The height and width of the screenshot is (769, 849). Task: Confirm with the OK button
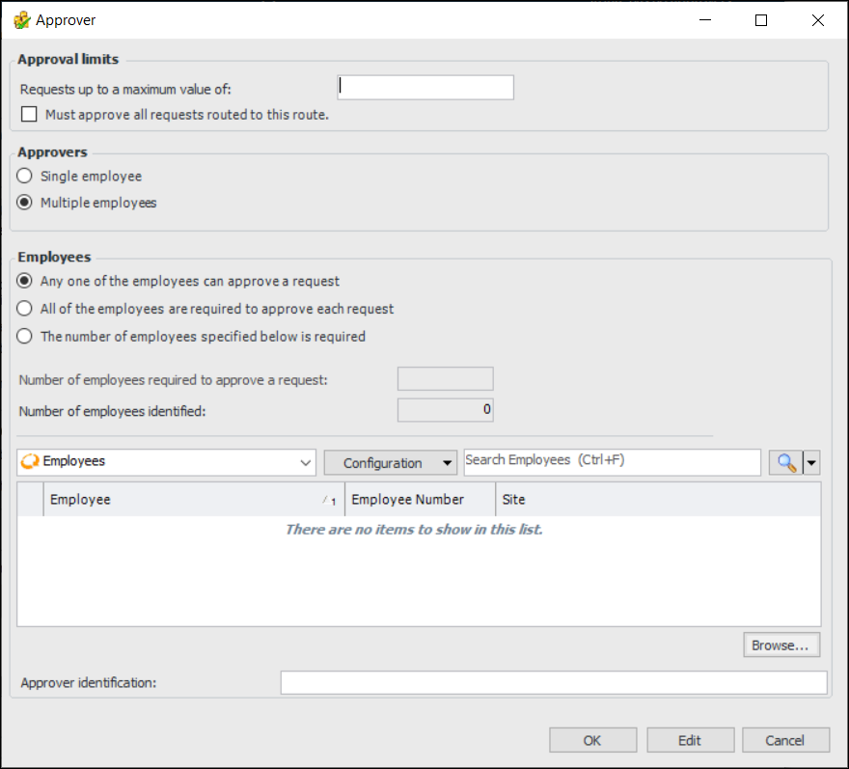593,740
